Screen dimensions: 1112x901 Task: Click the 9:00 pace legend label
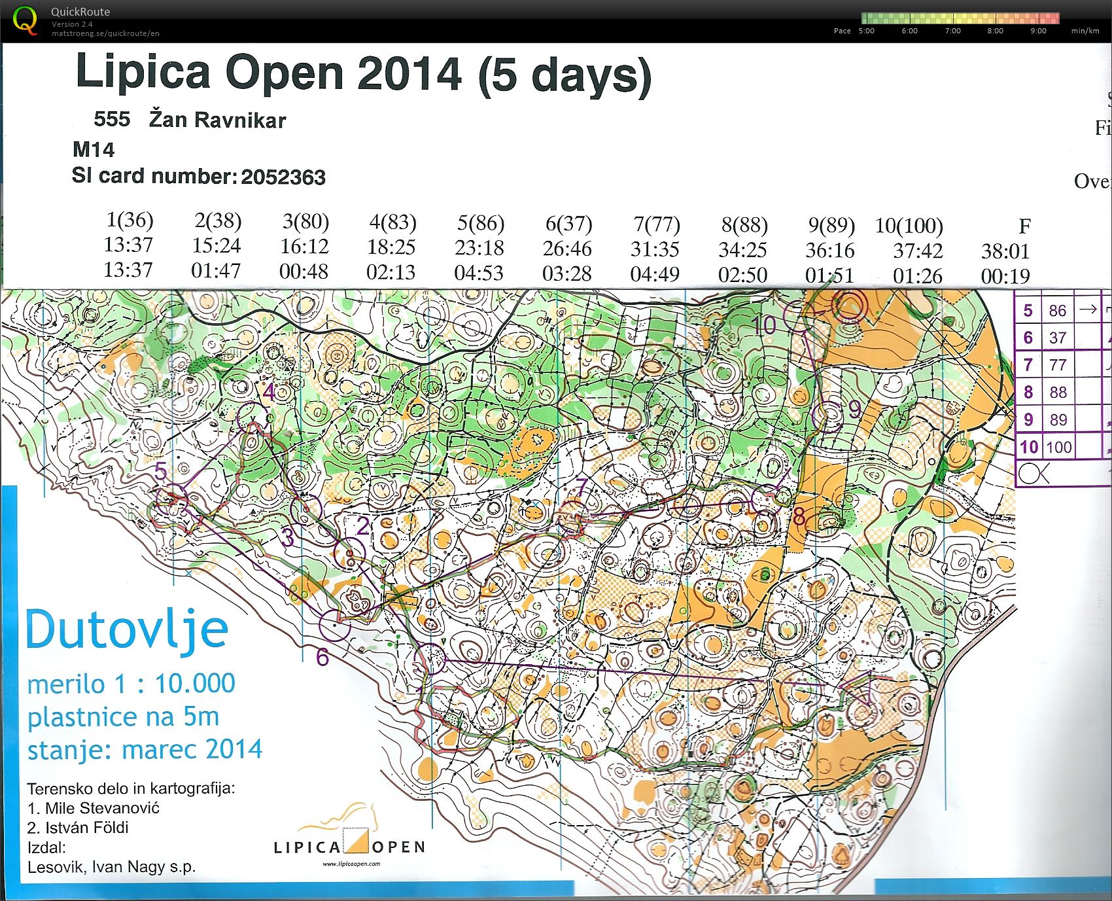(x=1038, y=31)
